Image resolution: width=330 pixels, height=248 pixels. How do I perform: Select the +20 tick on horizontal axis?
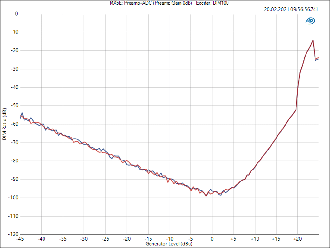pos(297,239)
